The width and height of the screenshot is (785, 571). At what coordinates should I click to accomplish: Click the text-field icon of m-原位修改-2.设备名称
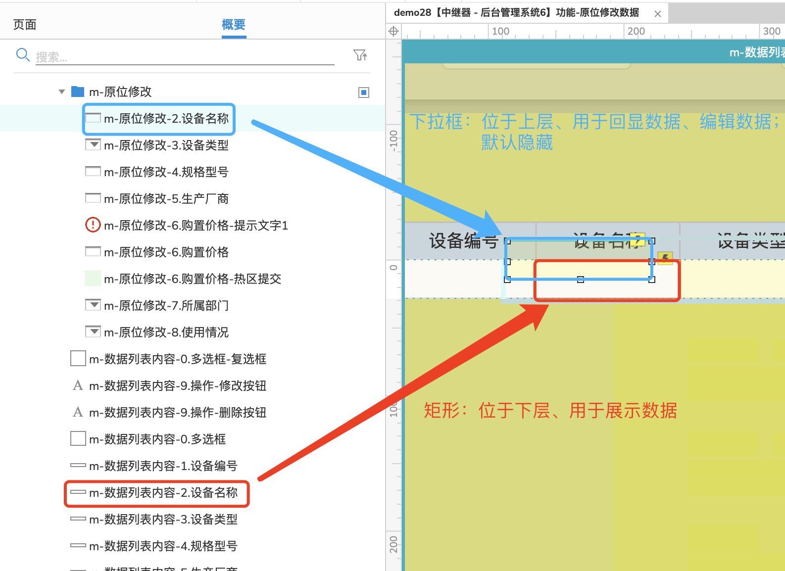[93, 118]
